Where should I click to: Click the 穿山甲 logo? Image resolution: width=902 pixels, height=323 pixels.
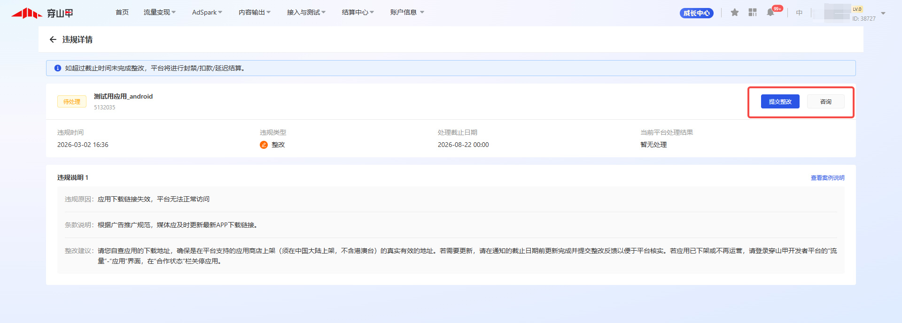42,13
